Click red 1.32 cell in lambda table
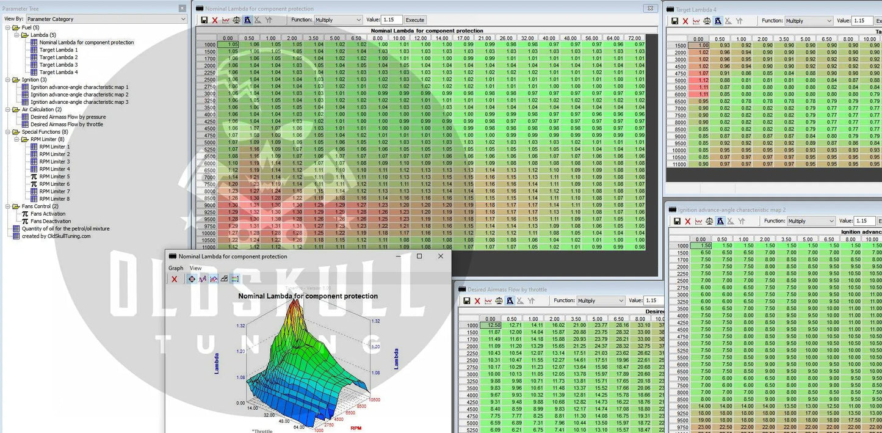This screenshot has width=882, height=433. point(255,212)
